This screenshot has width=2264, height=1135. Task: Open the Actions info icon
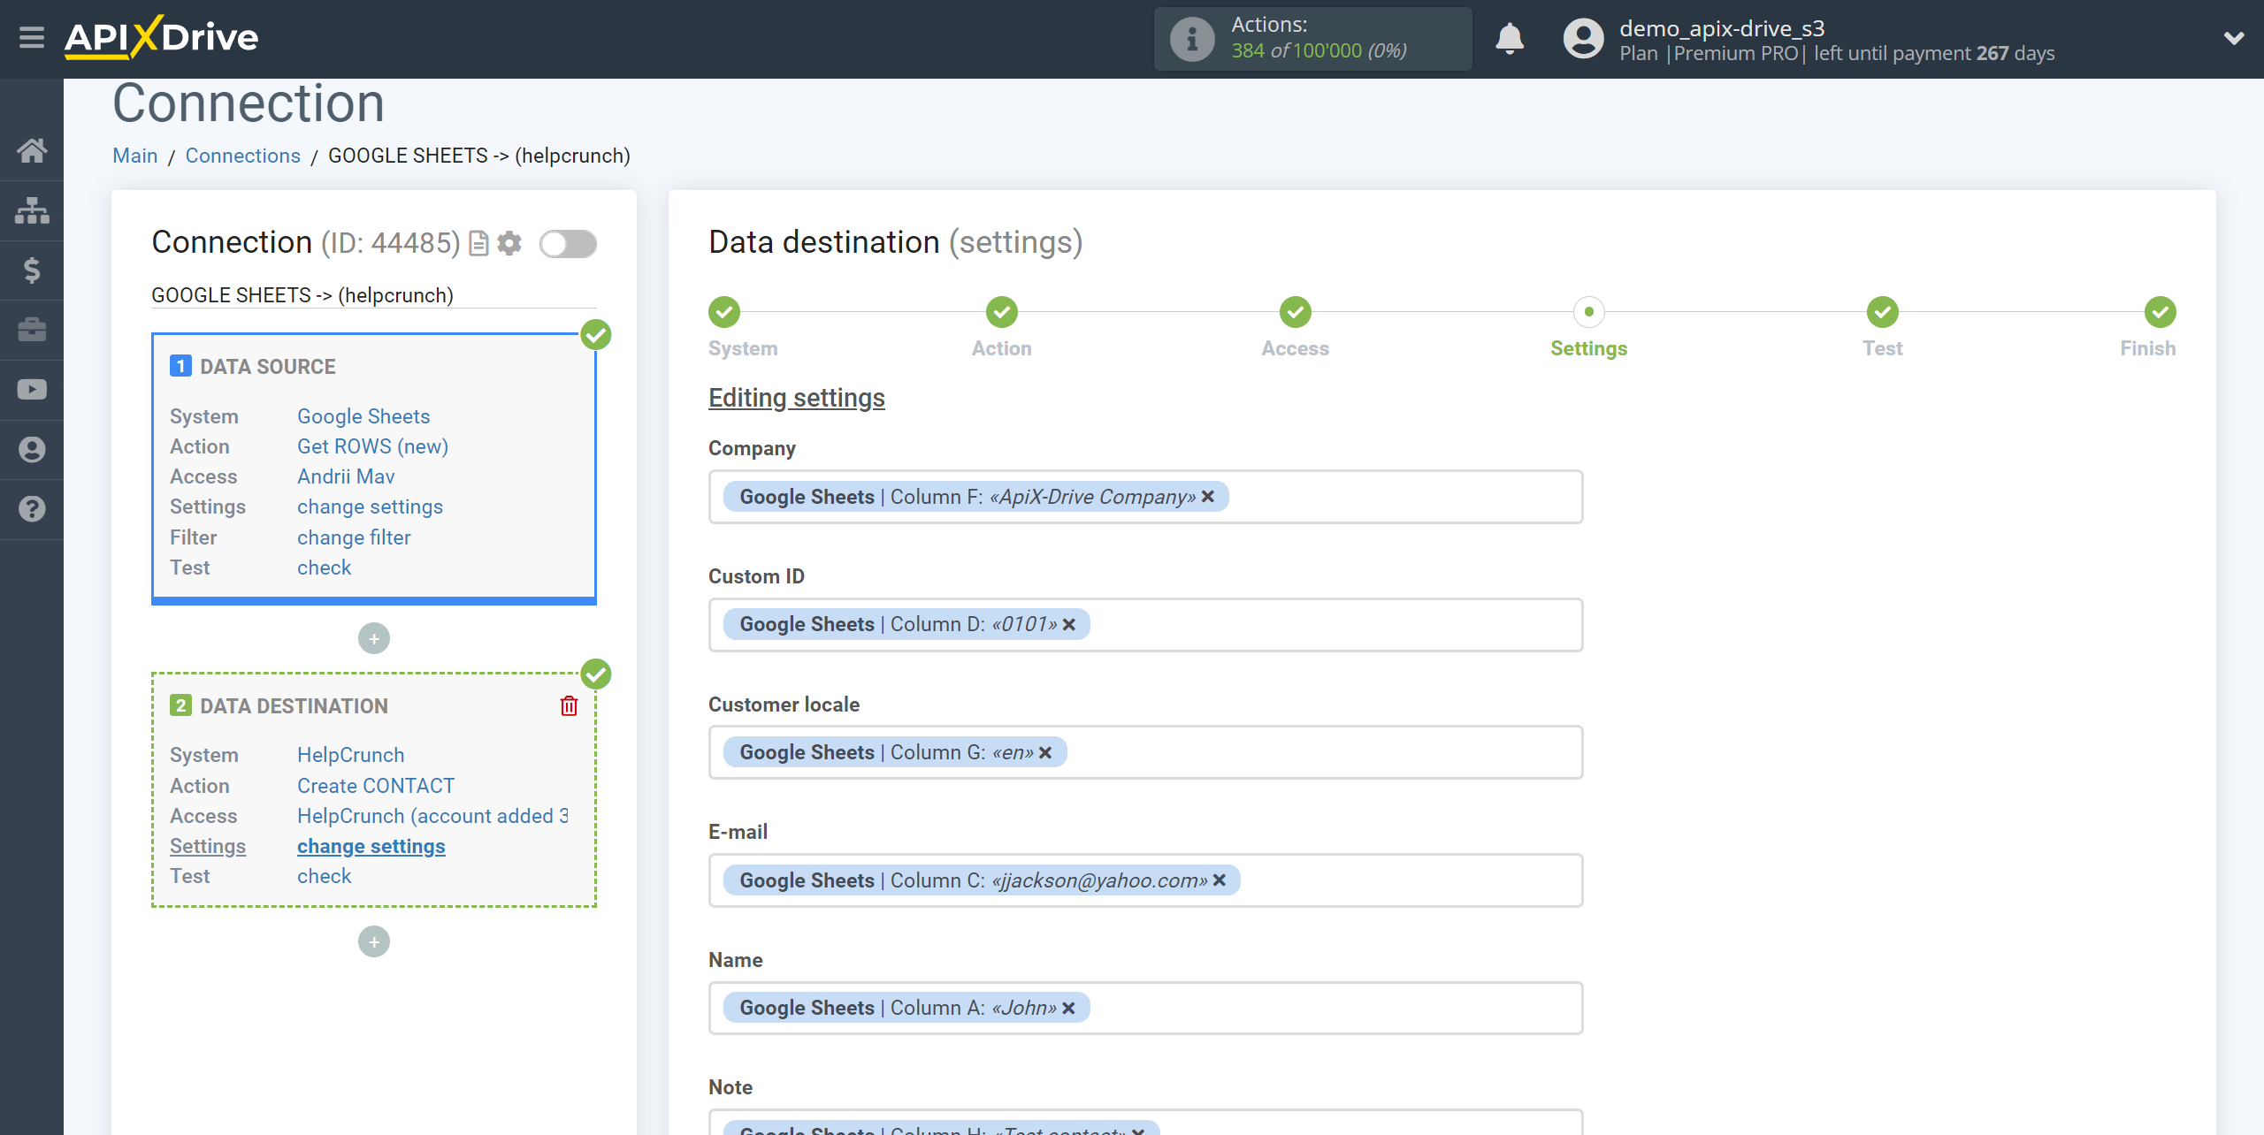point(1191,39)
